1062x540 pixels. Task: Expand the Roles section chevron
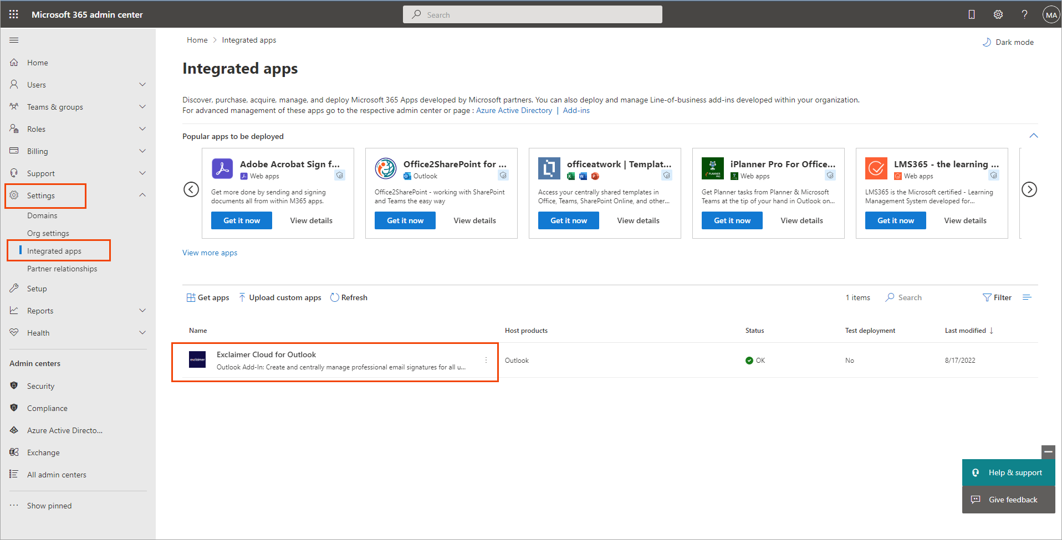click(142, 129)
